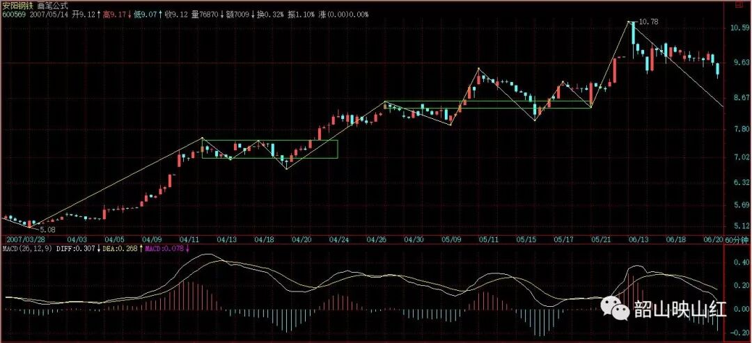Click the 04/09 date marker

151,239
